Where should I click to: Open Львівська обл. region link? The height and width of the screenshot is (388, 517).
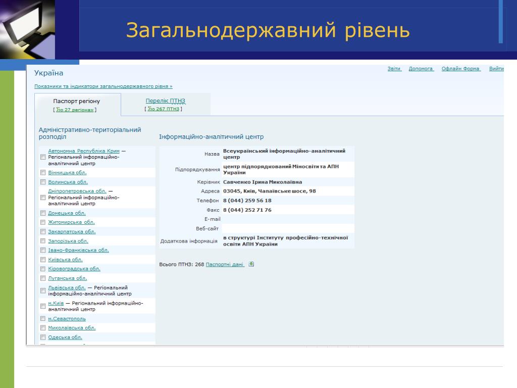[67, 287]
